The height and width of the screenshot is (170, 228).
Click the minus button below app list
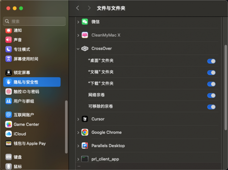point(79,166)
